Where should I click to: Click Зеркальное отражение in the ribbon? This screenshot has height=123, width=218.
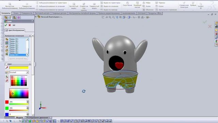166,10
